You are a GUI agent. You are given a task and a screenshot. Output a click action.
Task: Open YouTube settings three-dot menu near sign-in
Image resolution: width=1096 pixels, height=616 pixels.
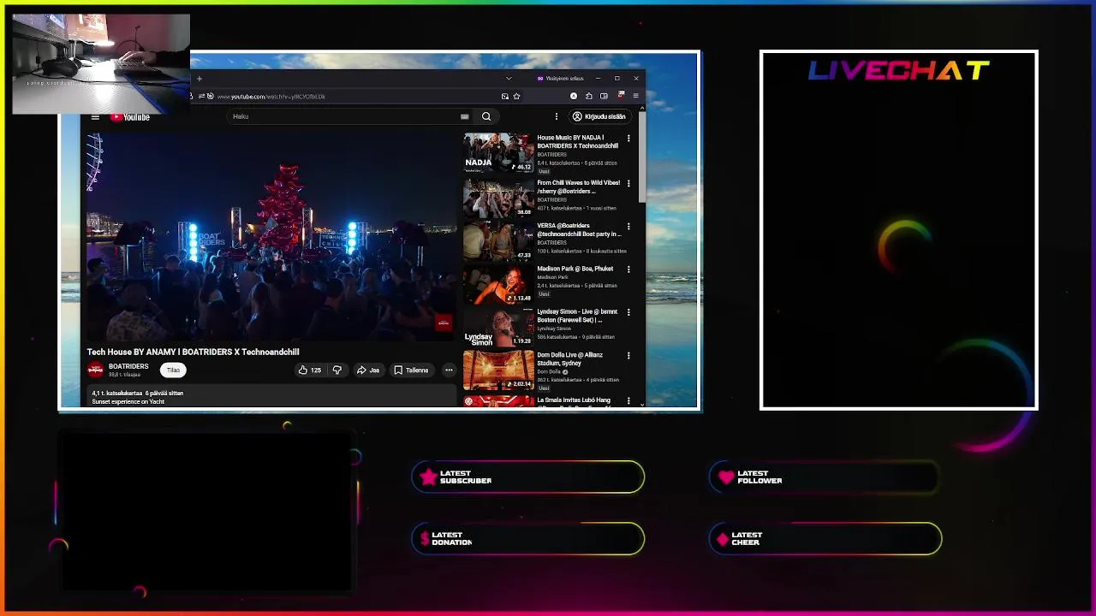557,116
